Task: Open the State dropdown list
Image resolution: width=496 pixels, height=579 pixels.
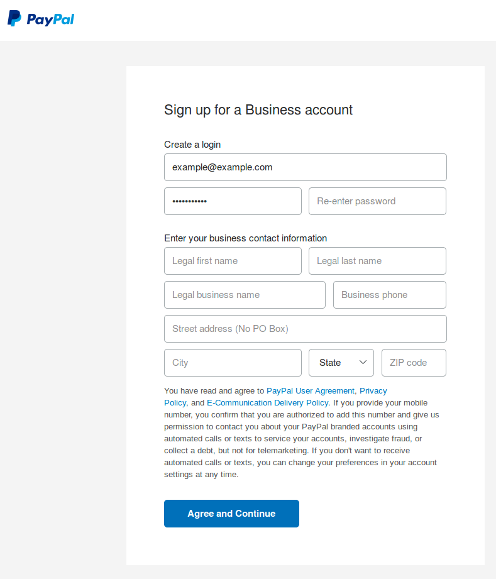Action: (340, 363)
